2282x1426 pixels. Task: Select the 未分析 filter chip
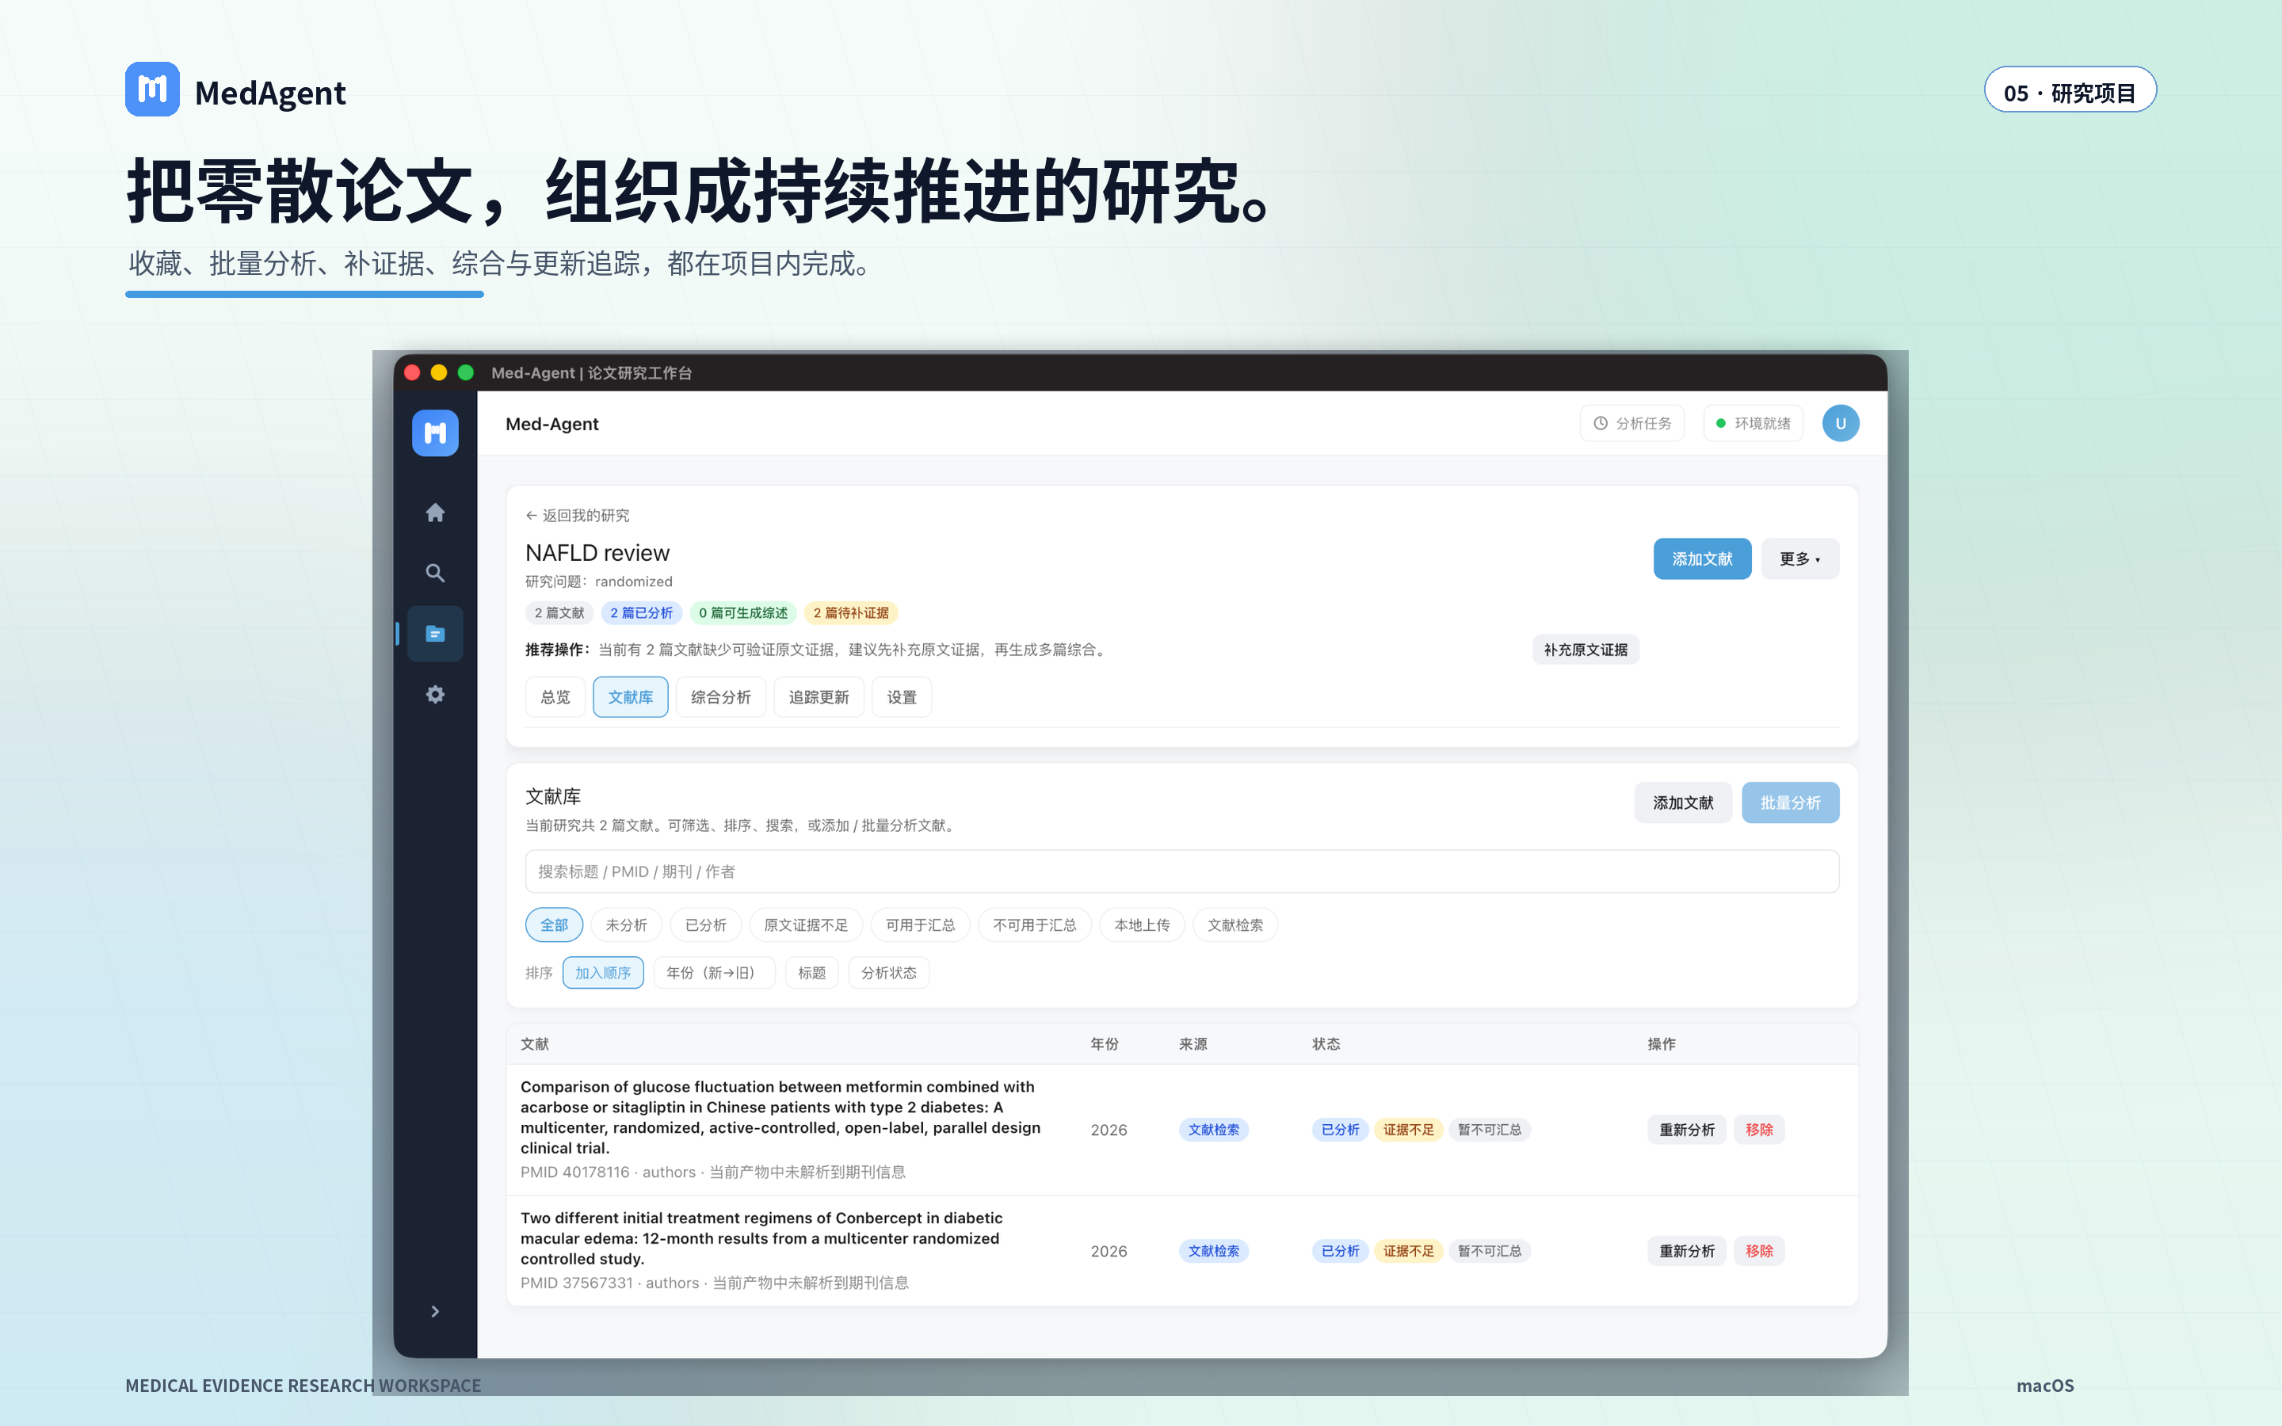tap(626, 925)
